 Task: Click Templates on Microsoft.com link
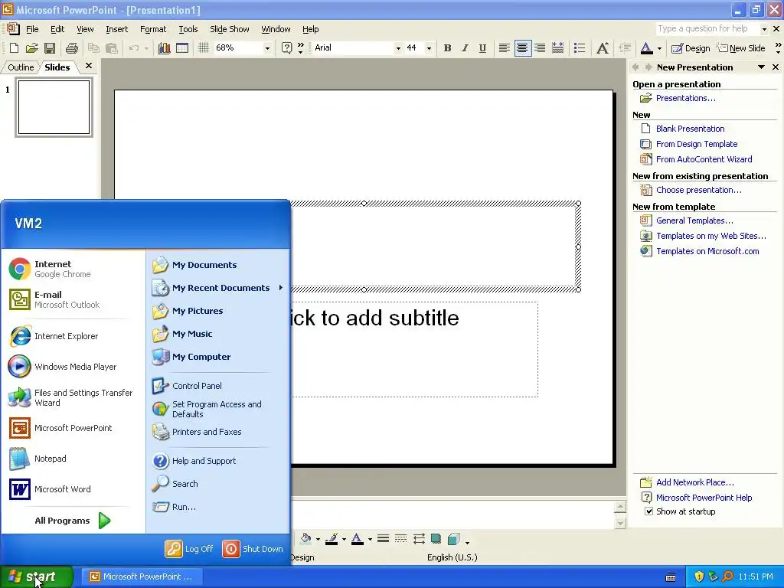click(x=707, y=251)
